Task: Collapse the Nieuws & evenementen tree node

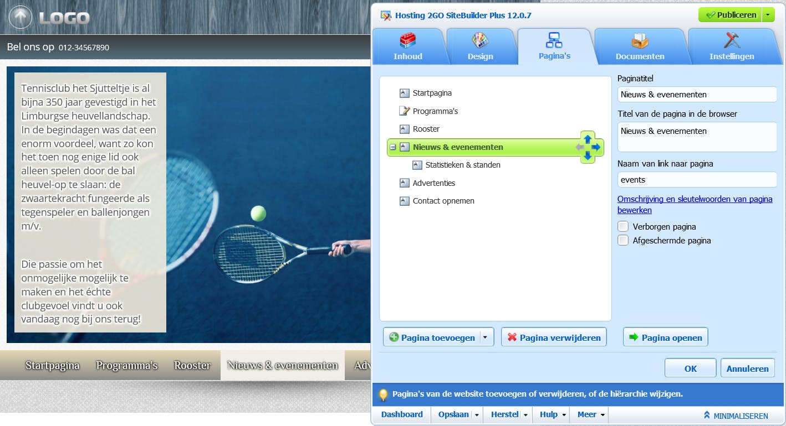Action: tap(392, 147)
